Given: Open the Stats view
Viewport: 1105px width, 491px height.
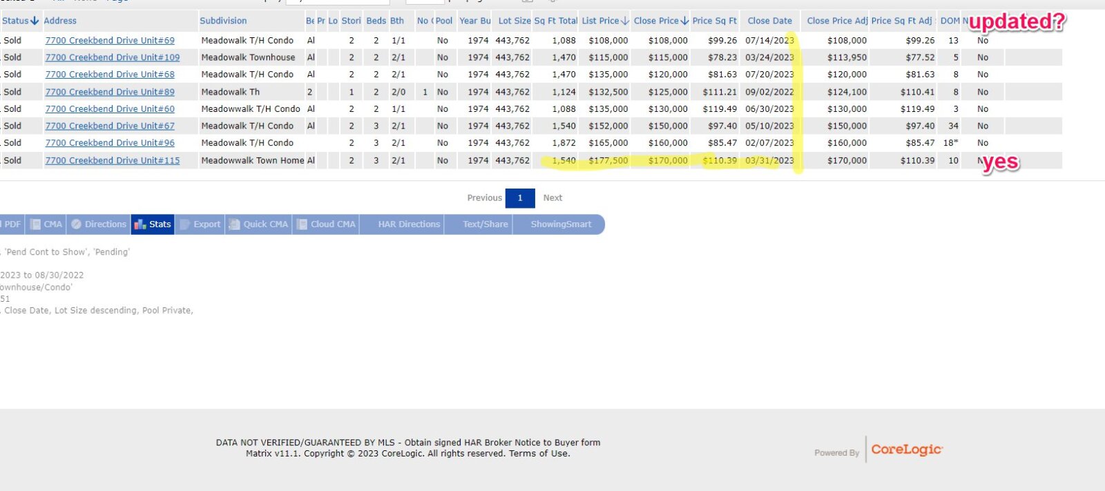Looking at the screenshot, I should click(153, 224).
